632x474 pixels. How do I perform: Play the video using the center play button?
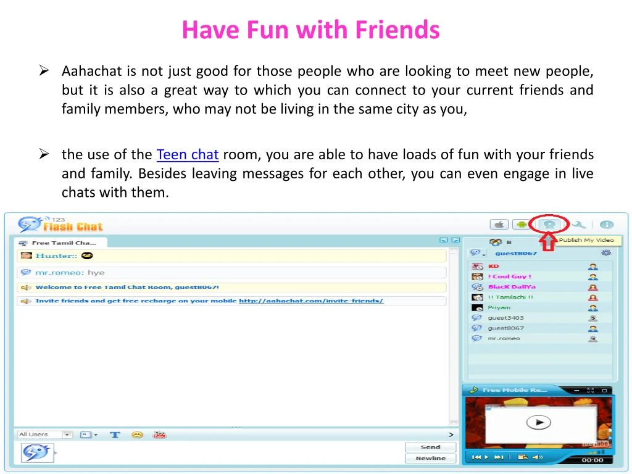[x=538, y=422]
